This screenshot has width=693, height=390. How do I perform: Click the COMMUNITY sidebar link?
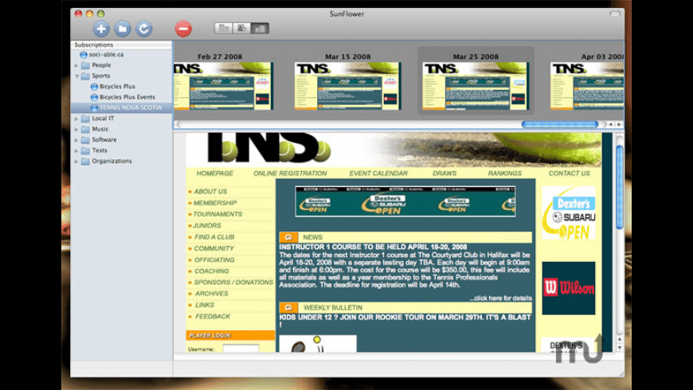(x=214, y=248)
